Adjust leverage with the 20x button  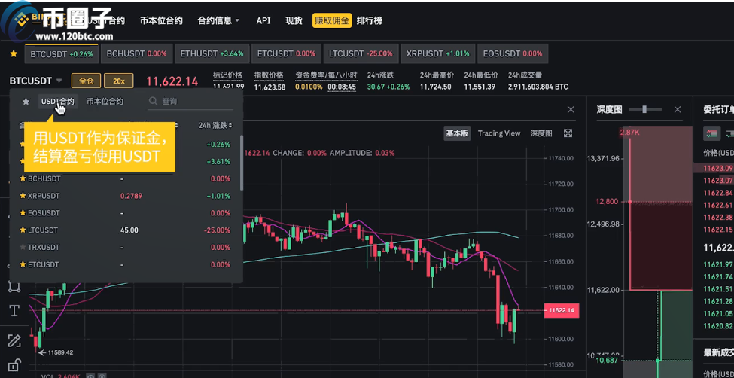pos(118,81)
